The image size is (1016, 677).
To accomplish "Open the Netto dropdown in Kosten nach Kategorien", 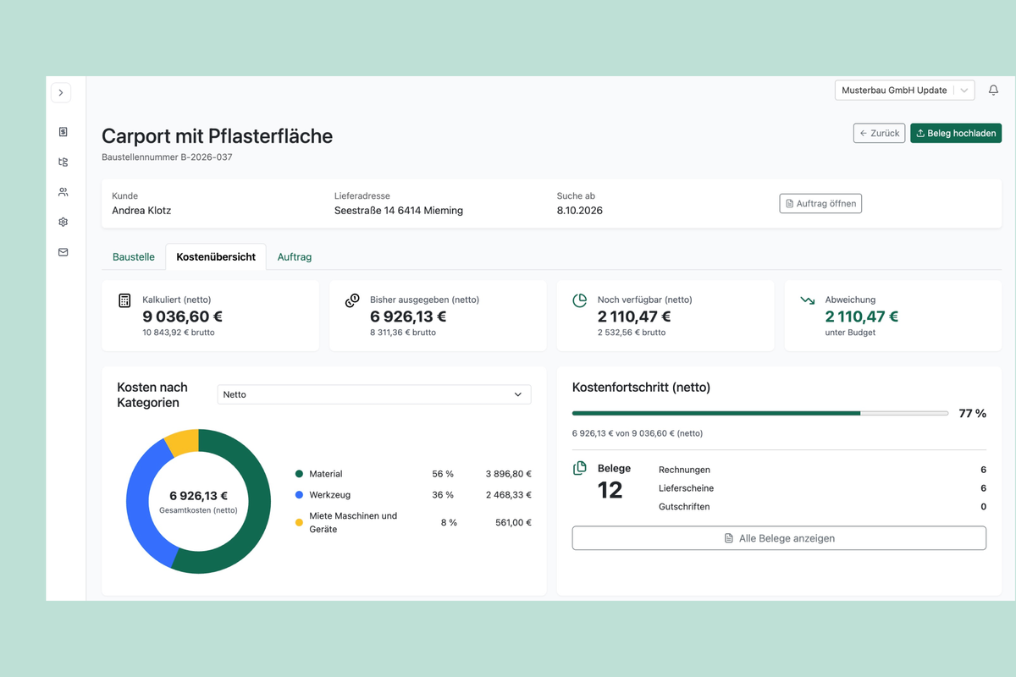I will (374, 394).
